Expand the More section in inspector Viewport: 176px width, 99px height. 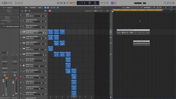tap(1, 24)
